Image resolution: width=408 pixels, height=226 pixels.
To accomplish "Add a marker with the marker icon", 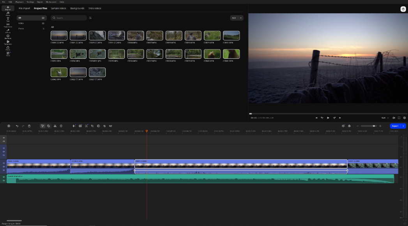I will point(61,126).
